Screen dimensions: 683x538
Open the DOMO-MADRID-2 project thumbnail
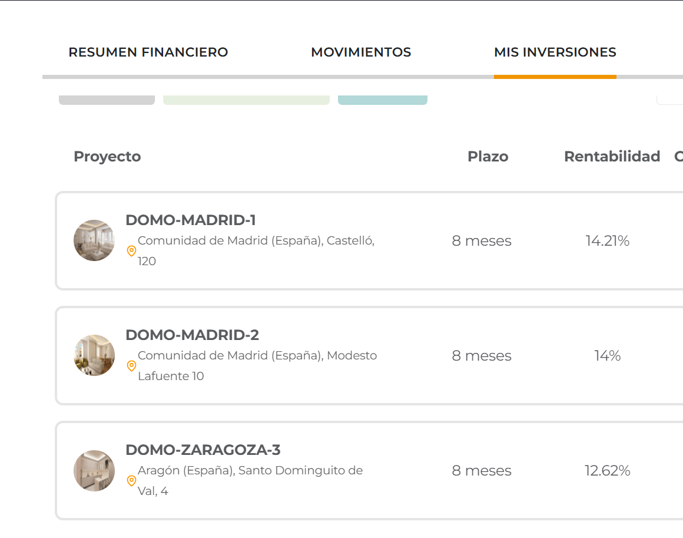pyautogui.click(x=94, y=355)
